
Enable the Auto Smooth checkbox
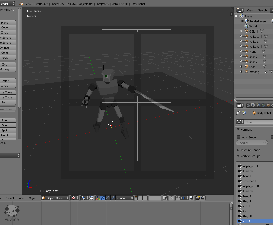(238, 137)
